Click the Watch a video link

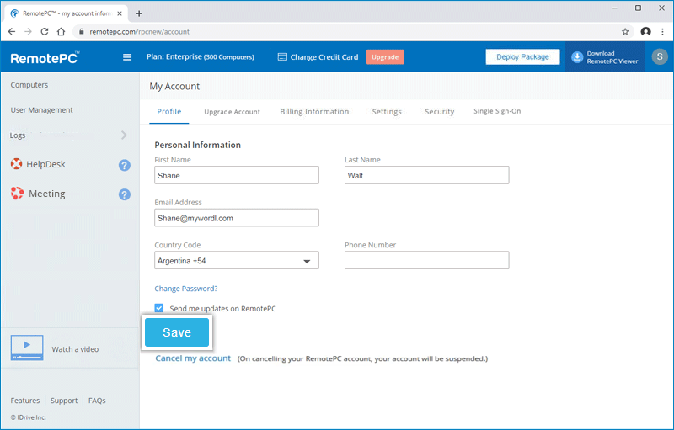pos(75,349)
